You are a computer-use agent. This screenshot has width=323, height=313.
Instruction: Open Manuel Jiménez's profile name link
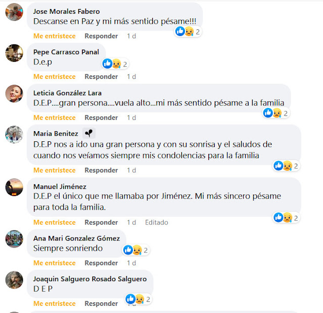point(60,187)
